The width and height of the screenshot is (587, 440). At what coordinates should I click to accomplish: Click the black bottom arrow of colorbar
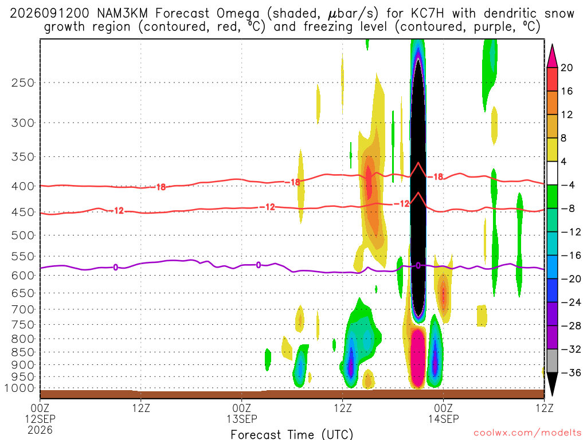click(552, 384)
